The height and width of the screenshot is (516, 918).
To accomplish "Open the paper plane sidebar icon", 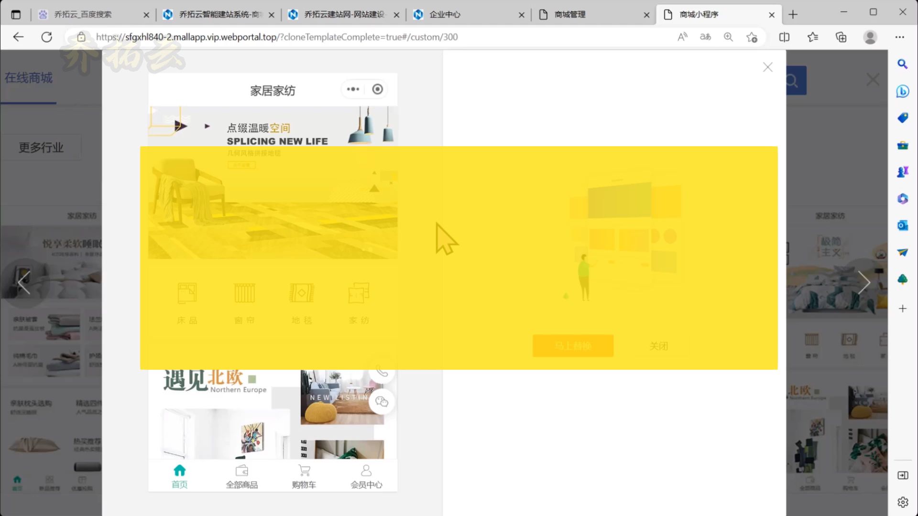I will pos(903,252).
